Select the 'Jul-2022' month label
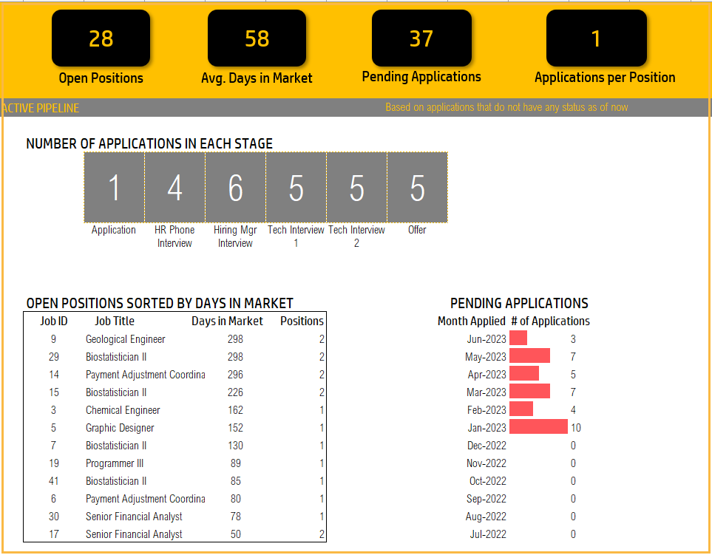712x555 pixels. [x=488, y=534]
